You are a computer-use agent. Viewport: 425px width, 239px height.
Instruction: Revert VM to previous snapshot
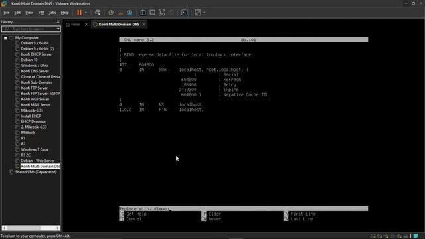point(121,13)
